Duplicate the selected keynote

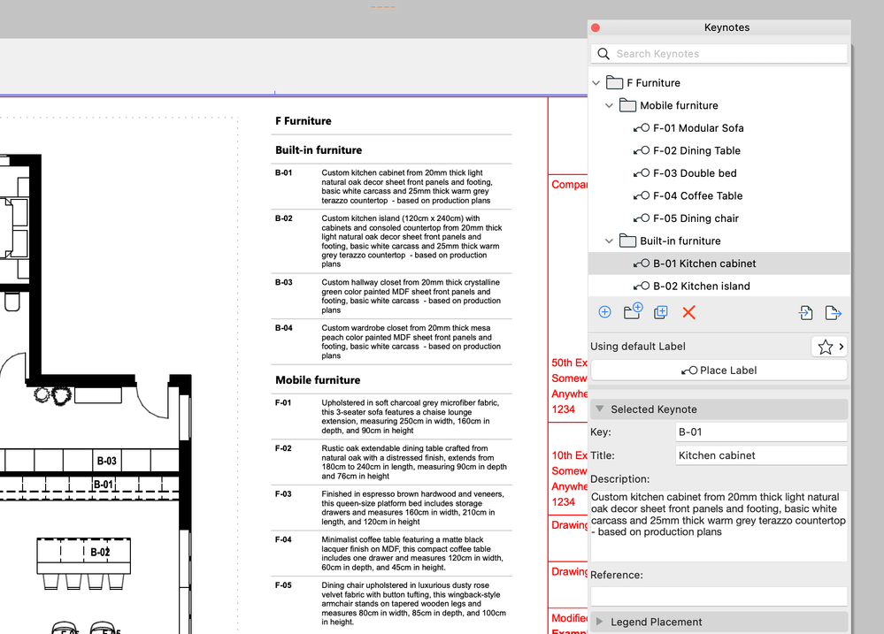point(660,311)
